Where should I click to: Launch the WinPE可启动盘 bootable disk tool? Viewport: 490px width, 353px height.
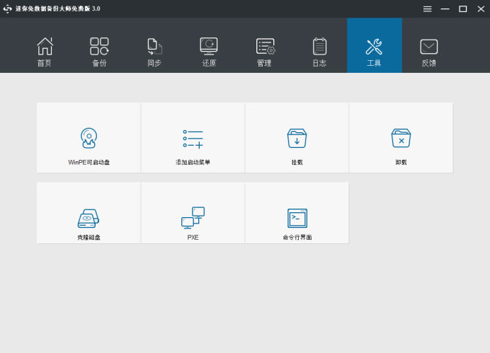[x=89, y=139]
